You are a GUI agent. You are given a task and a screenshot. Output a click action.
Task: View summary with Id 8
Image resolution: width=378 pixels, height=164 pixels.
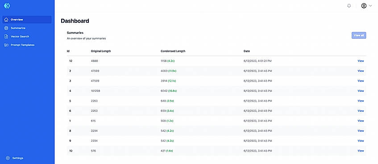tap(361, 131)
